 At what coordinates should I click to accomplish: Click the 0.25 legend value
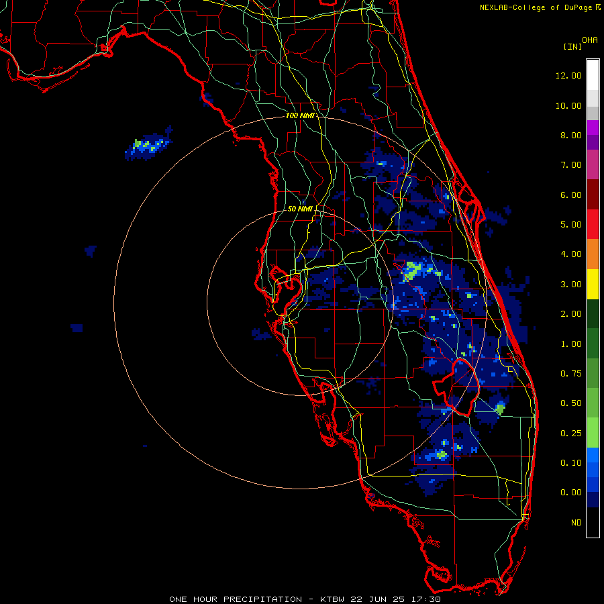point(571,434)
